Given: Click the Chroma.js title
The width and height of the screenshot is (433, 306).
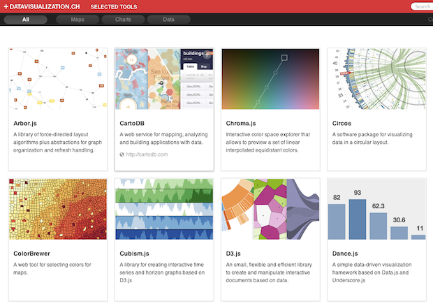Looking at the screenshot, I should [x=241, y=124].
